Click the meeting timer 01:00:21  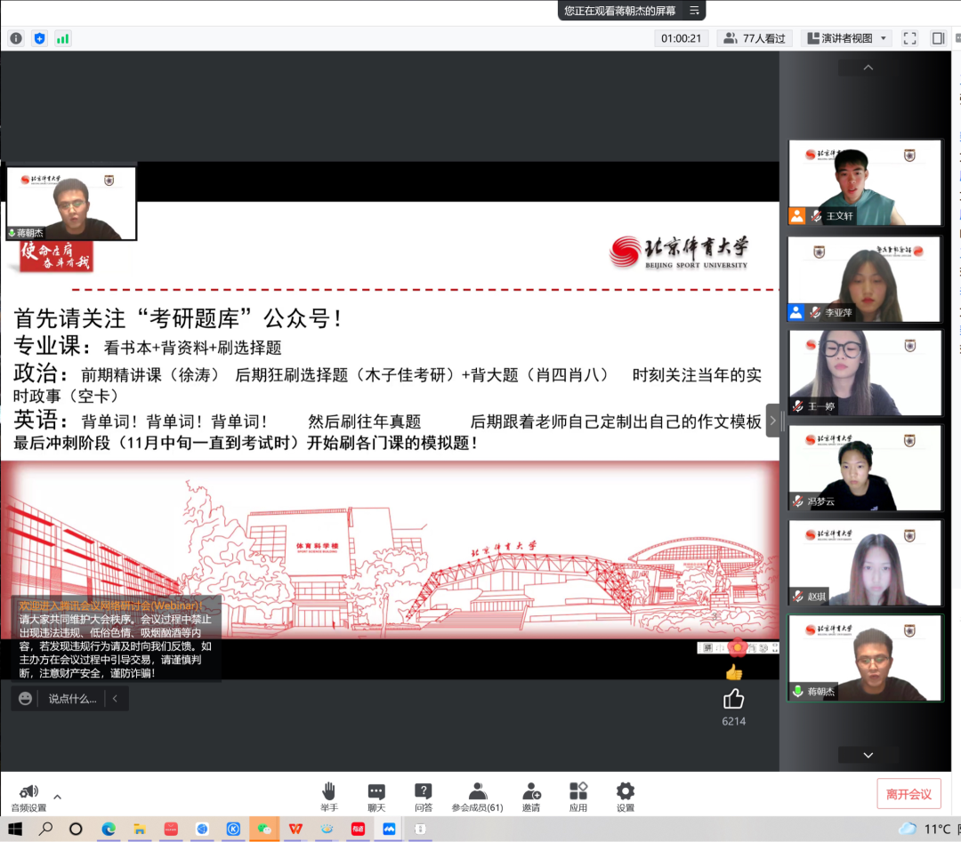(681, 38)
